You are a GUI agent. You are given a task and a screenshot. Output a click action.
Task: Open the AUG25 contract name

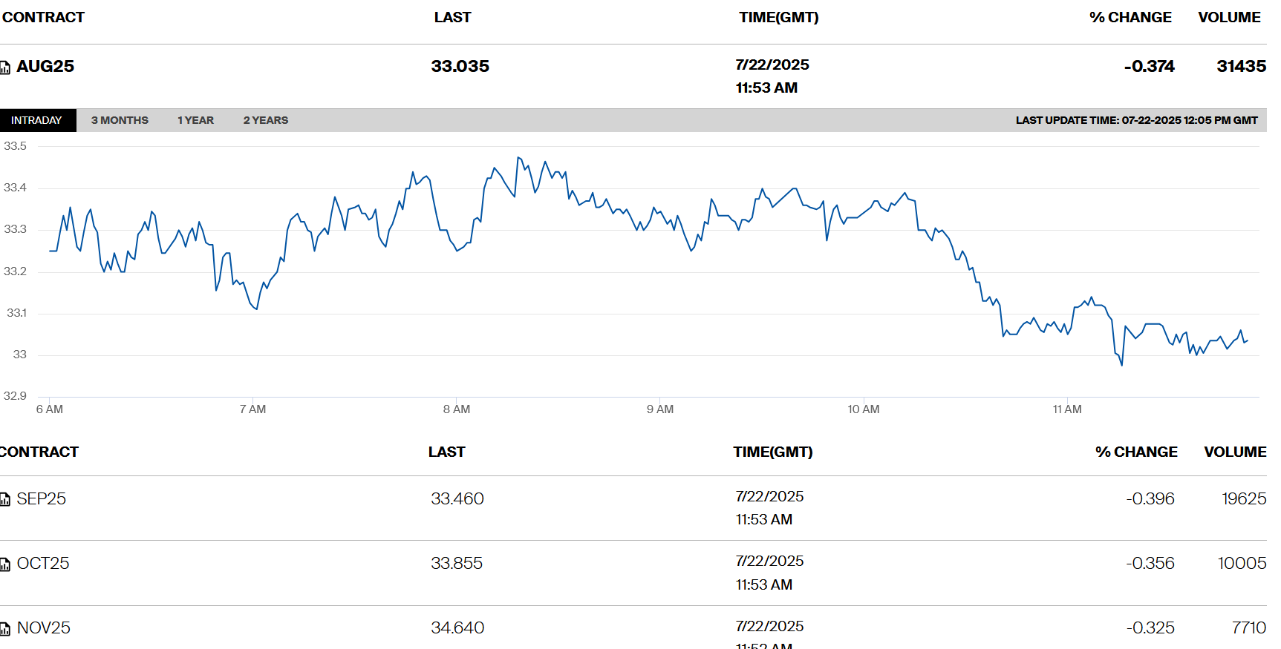point(45,67)
